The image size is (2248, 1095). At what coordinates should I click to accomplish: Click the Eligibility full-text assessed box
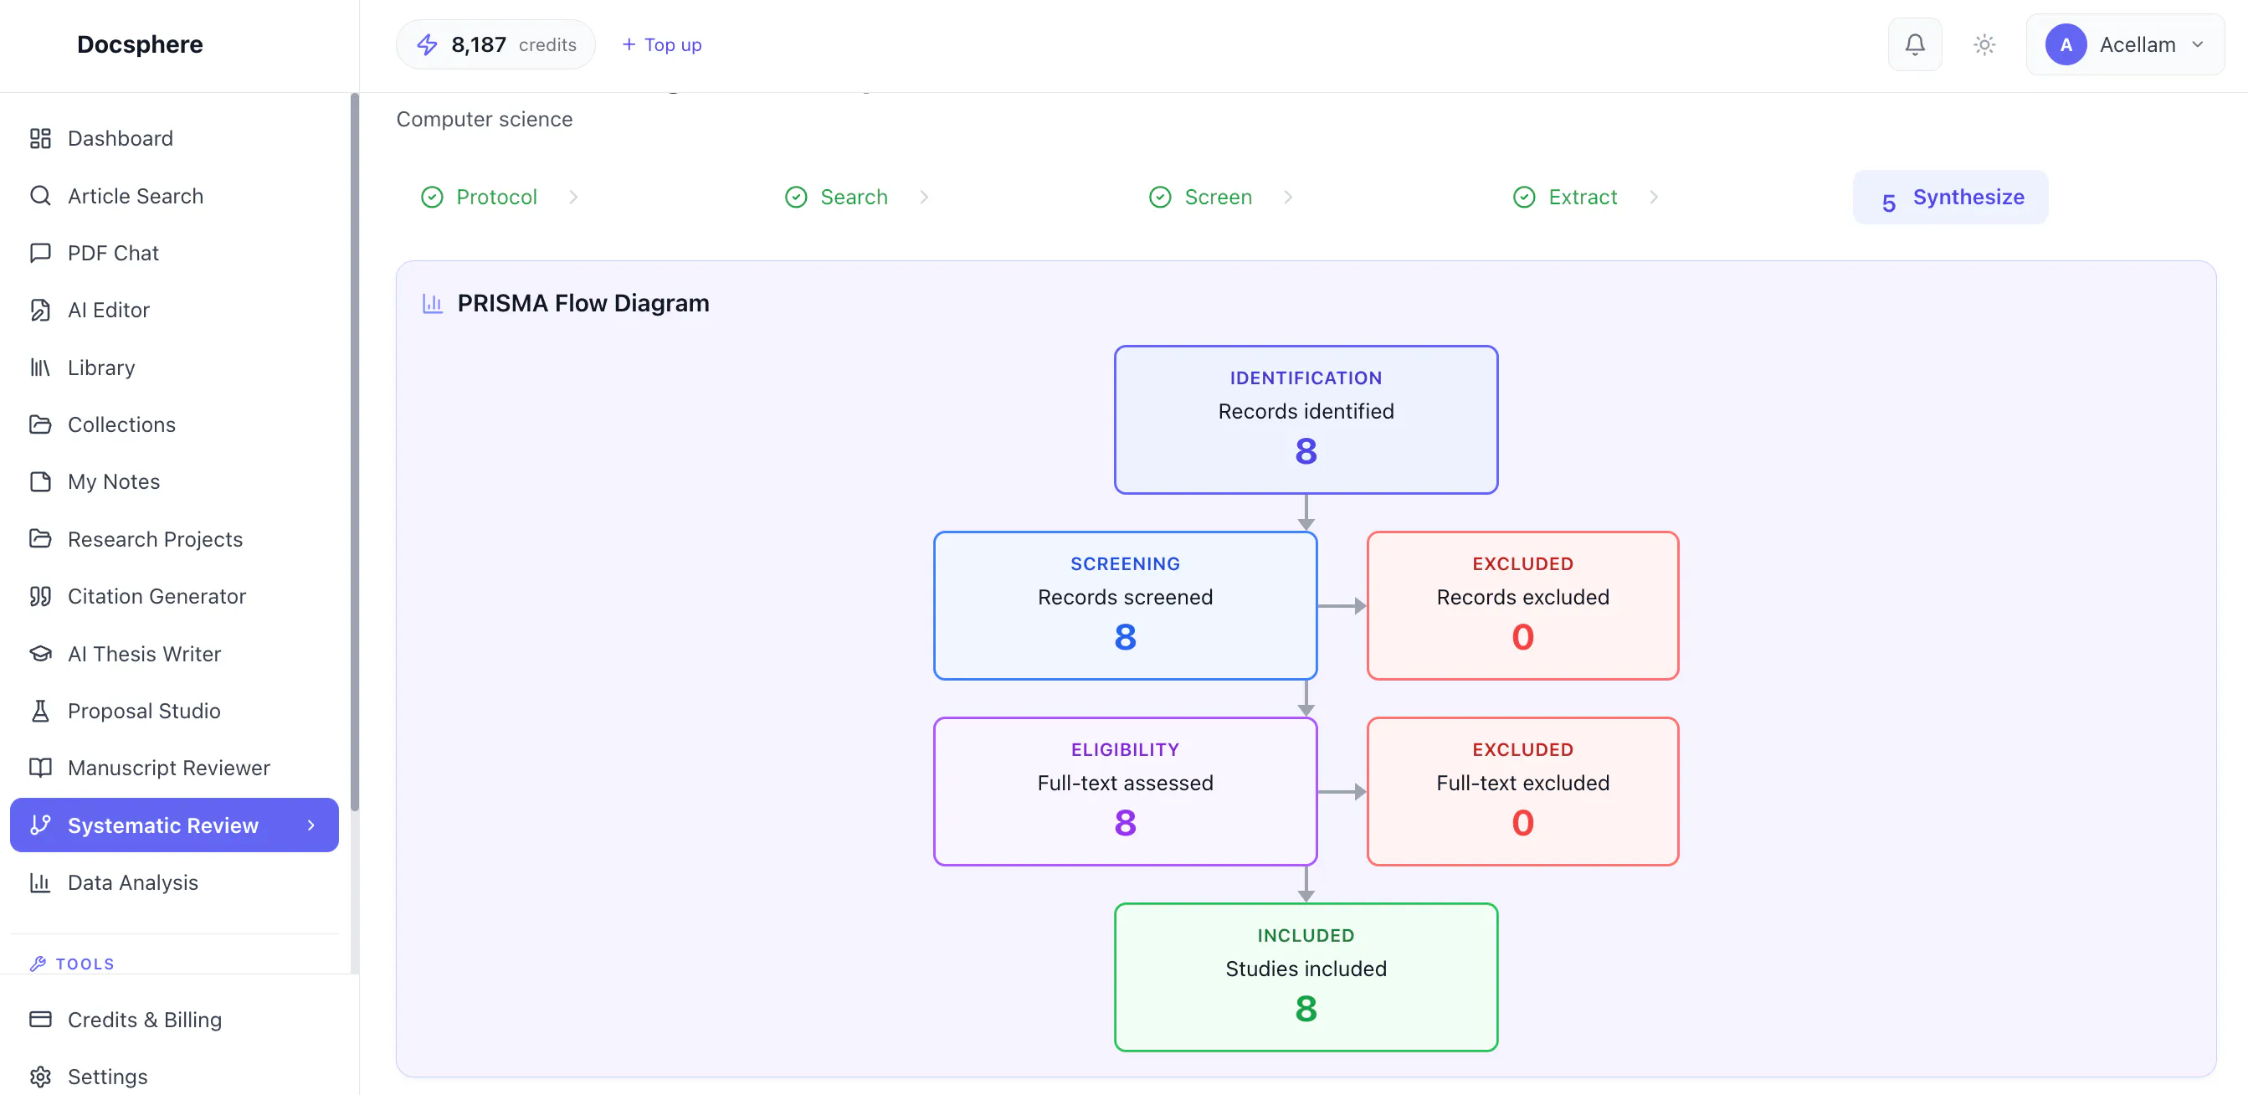coord(1125,792)
